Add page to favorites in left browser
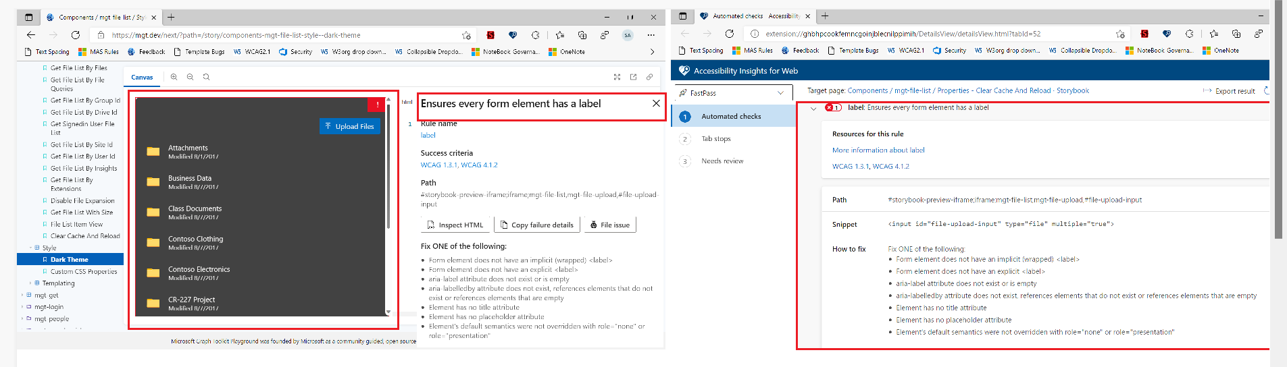 pyautogui.click(x=466, y=35)
